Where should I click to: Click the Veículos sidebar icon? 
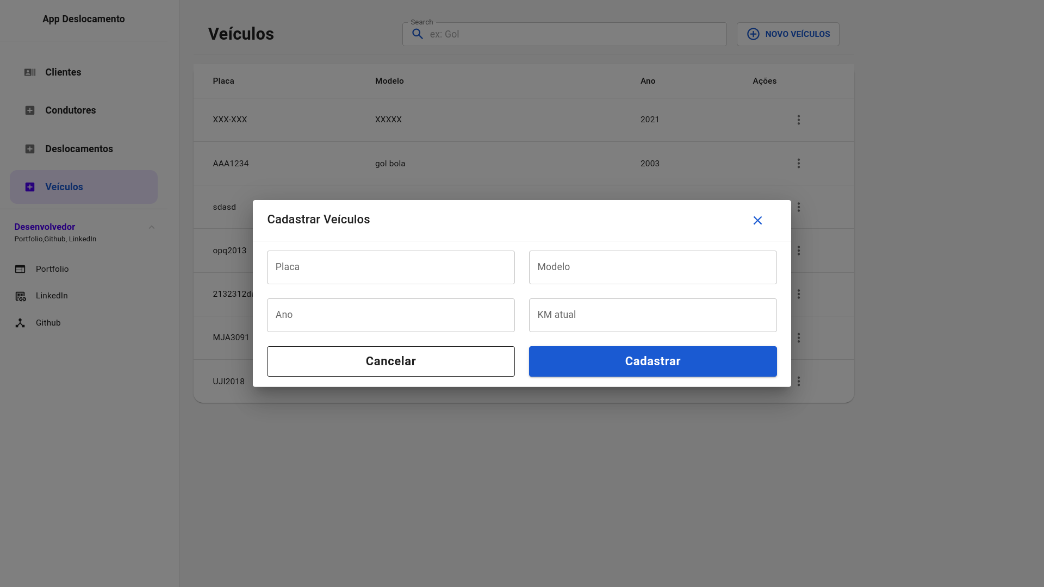(30, 187)
